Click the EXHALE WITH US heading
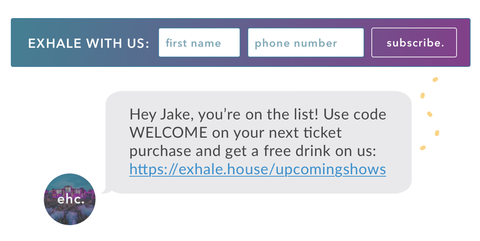 (89, 43)
